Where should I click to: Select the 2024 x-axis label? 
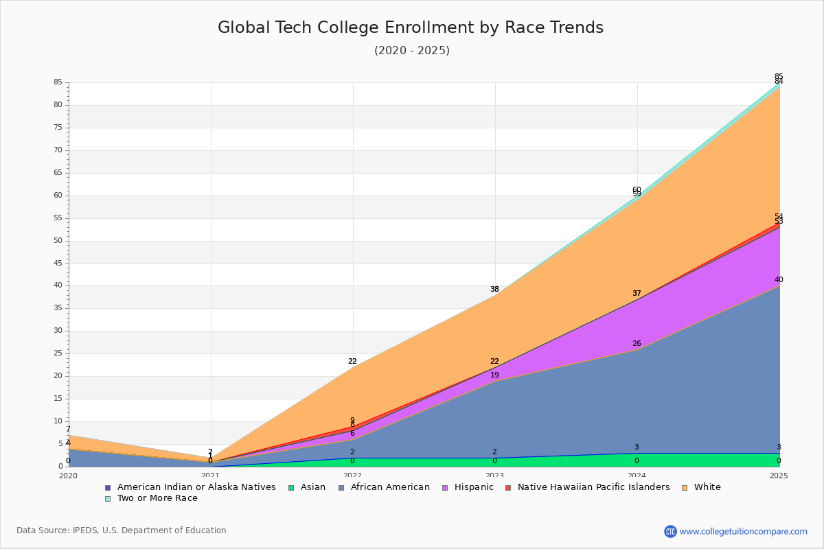click(637, 475)
